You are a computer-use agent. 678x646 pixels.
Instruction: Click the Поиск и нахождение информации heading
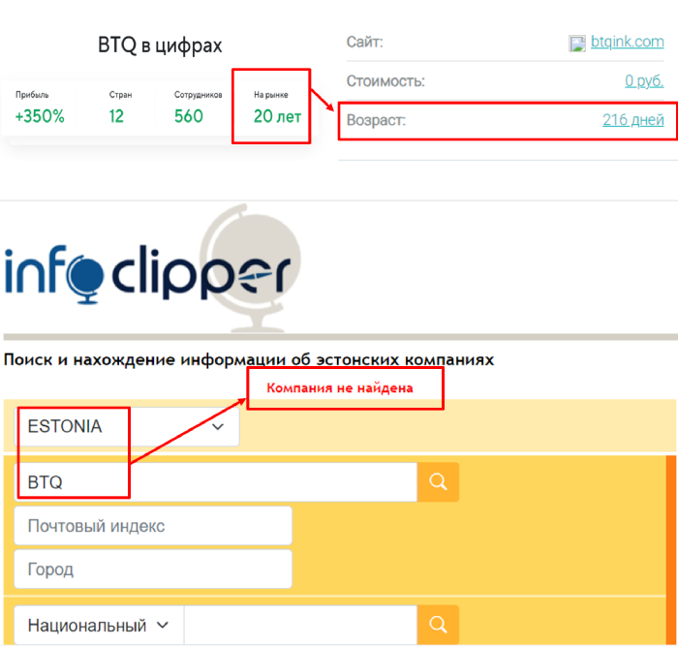click(249, 359)
